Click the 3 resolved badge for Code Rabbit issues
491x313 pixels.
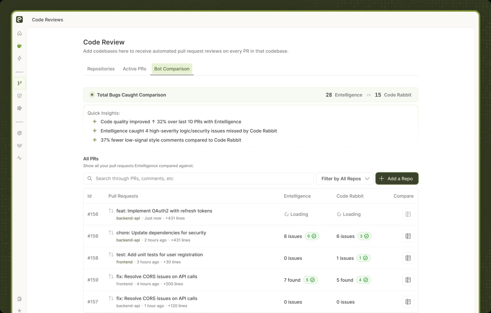tap(364, 236)
